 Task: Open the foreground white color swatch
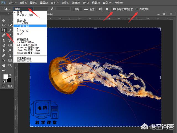click(6, 77)
